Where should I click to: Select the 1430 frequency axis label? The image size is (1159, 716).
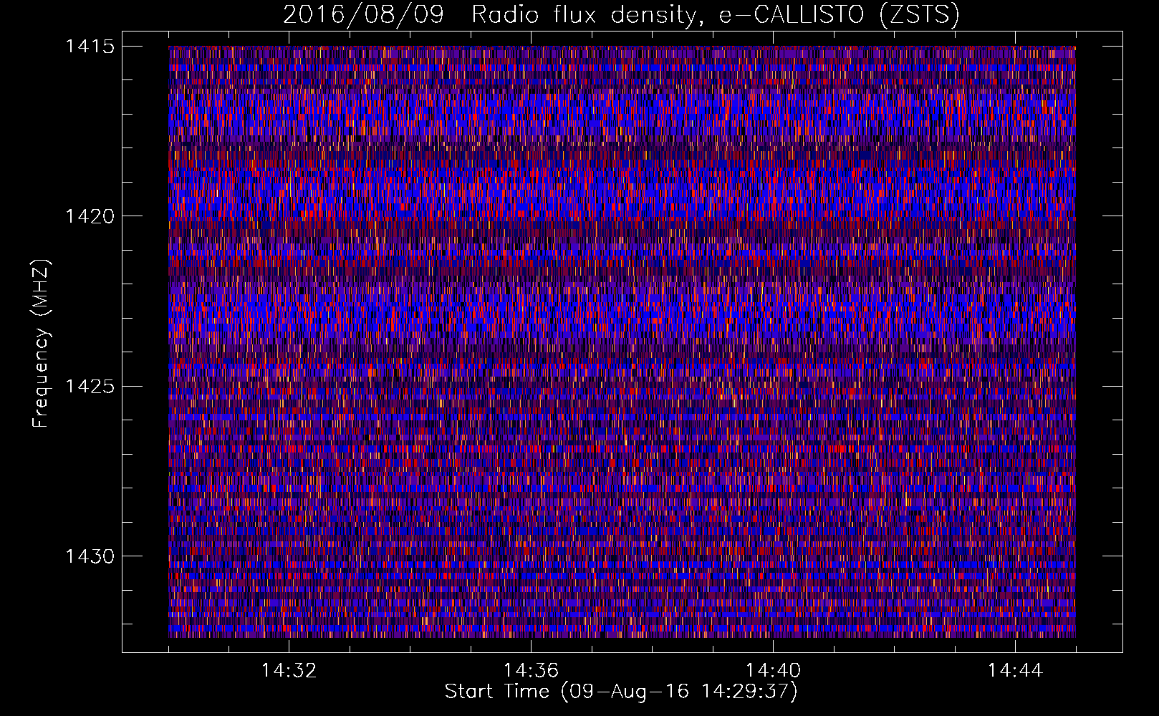90,556
